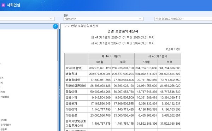Click 21,964,256,020 in 제 43 기 3개월 column

point(147,86)
